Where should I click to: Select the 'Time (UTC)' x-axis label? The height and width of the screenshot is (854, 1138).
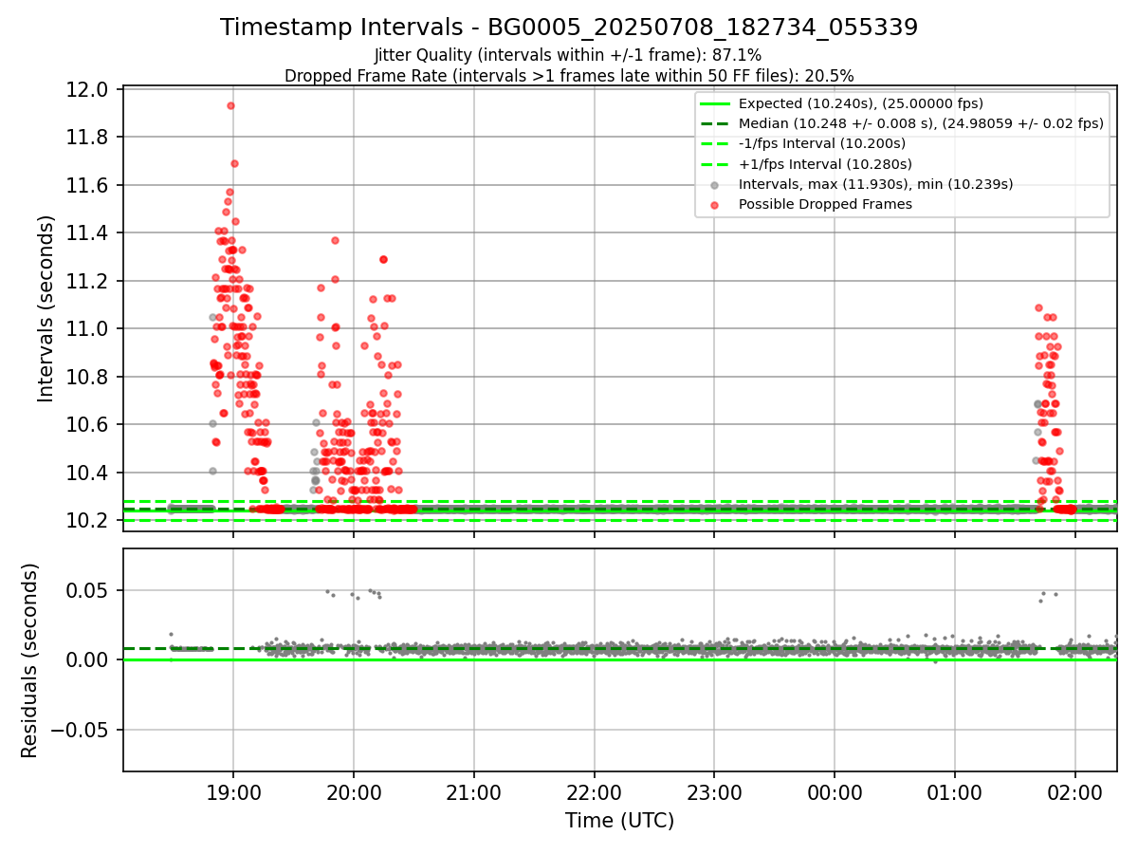(620, 821)
